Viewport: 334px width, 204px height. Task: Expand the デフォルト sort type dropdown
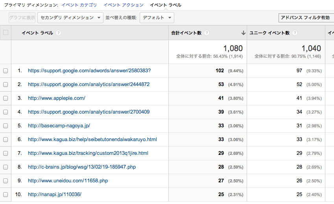coord(157,18)
